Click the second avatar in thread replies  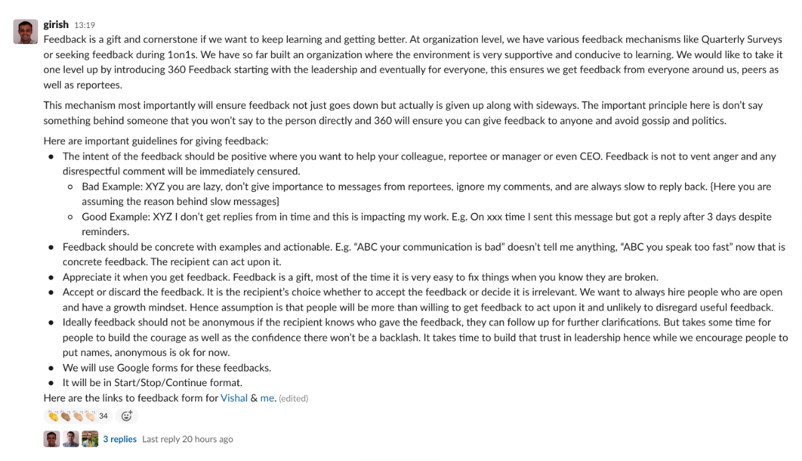[71, 439]
